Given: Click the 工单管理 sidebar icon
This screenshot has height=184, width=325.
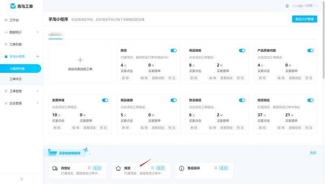Looking at the screenshot, I should [x=6, y=91].
